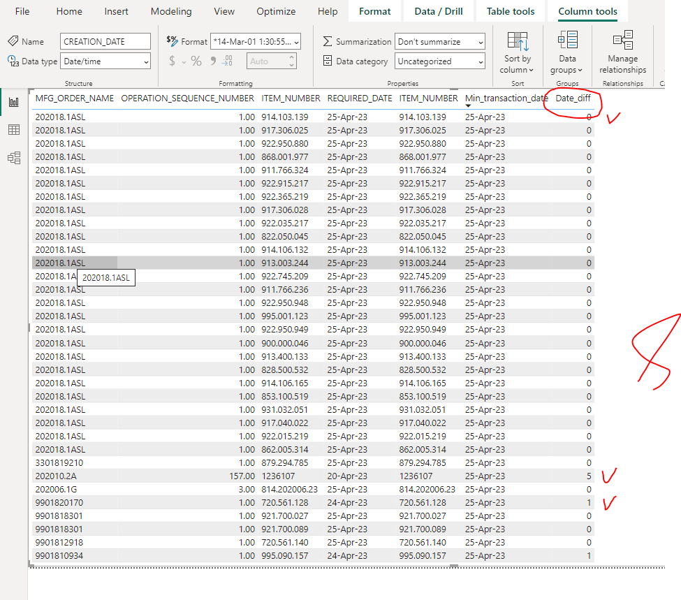Click first item number 879.294.785
Viewport: 681px width, 600px height.
pyautogui.click(x=284, y=462)
